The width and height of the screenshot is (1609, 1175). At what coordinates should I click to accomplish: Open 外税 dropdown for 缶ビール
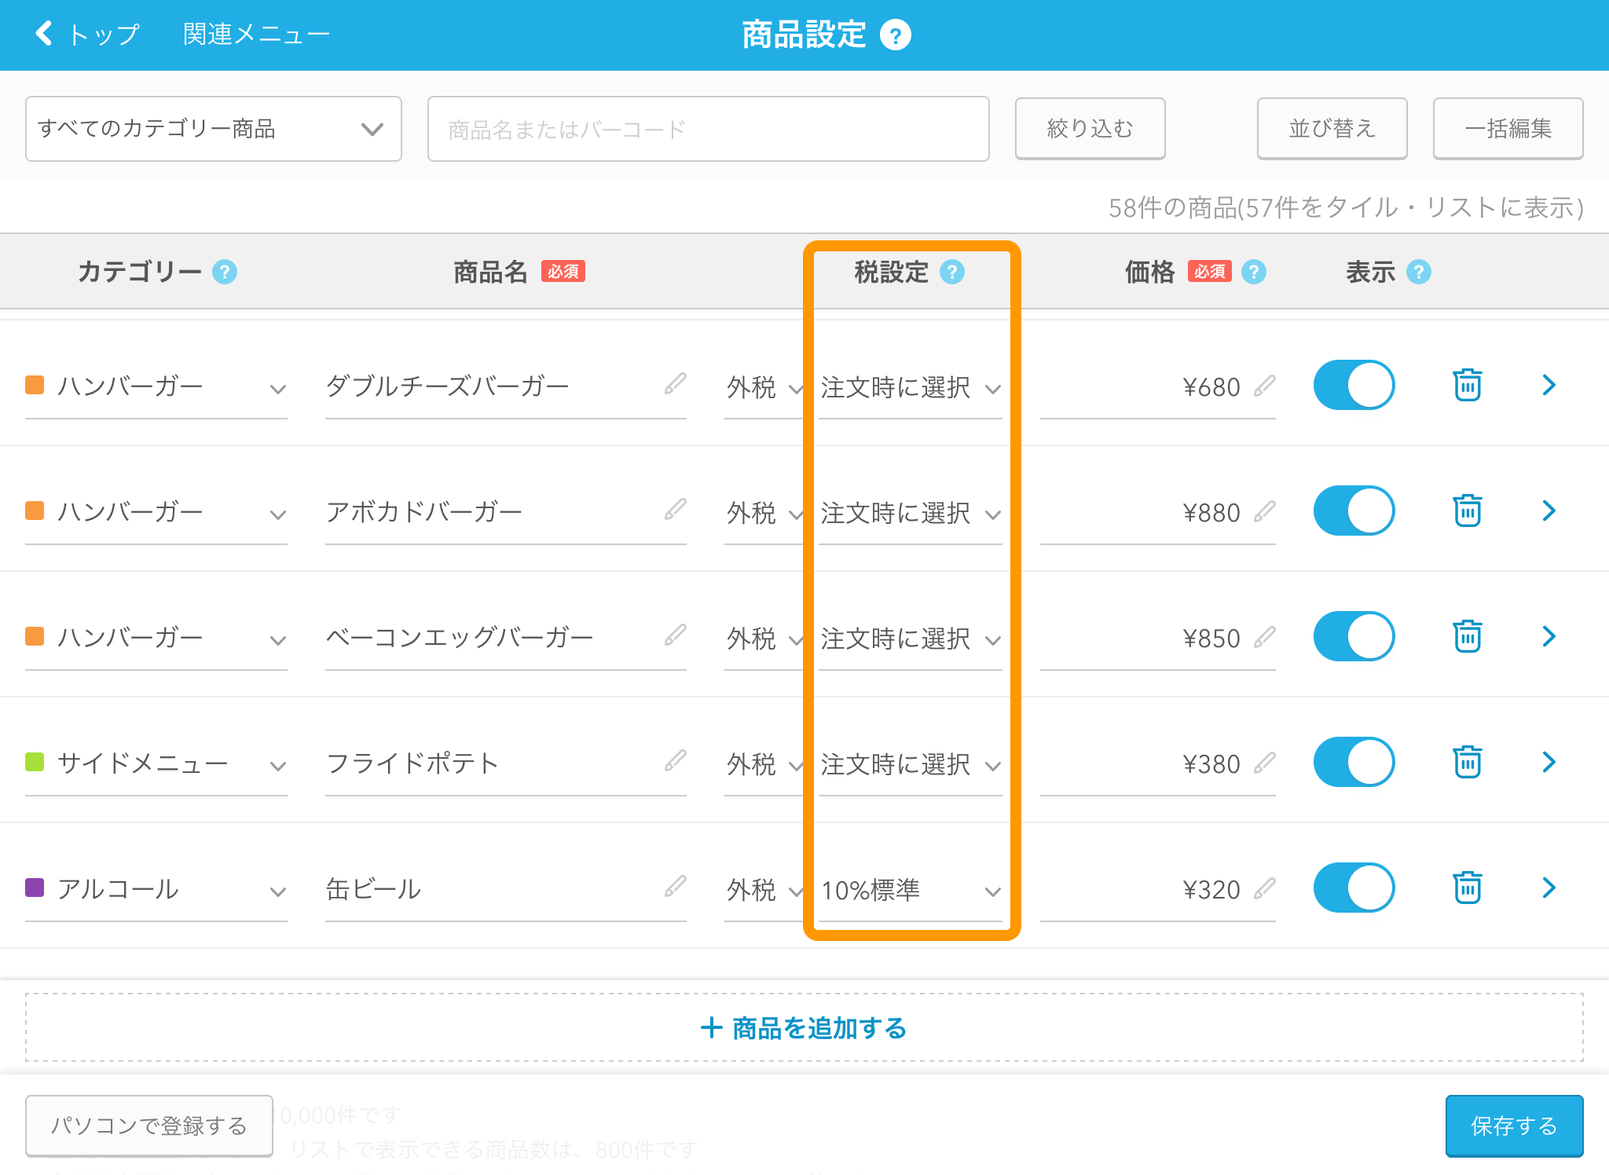[764, 890]
